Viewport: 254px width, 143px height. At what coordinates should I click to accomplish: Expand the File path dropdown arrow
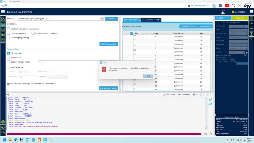tap(102, 19)
